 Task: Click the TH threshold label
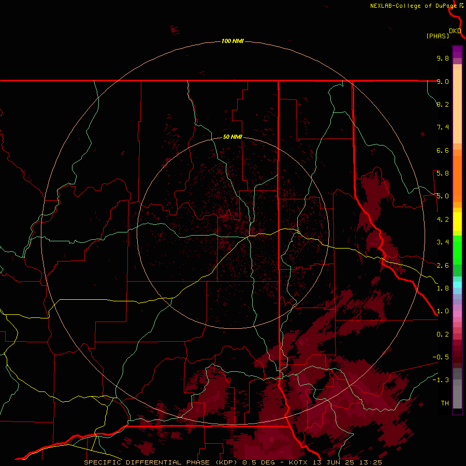pos(445,403)
